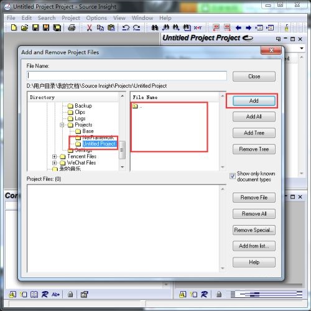Screen dimensions: 311x311
Task: Click the Print toolbar icon
Action: coord(72,27)
